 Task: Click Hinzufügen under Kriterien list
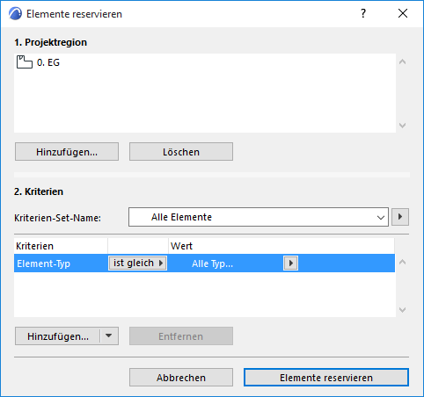pos(58,336)
